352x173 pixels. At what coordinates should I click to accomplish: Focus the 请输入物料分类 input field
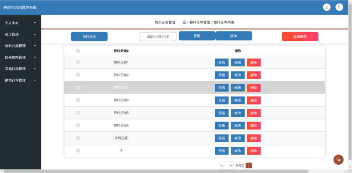(158, 37)
